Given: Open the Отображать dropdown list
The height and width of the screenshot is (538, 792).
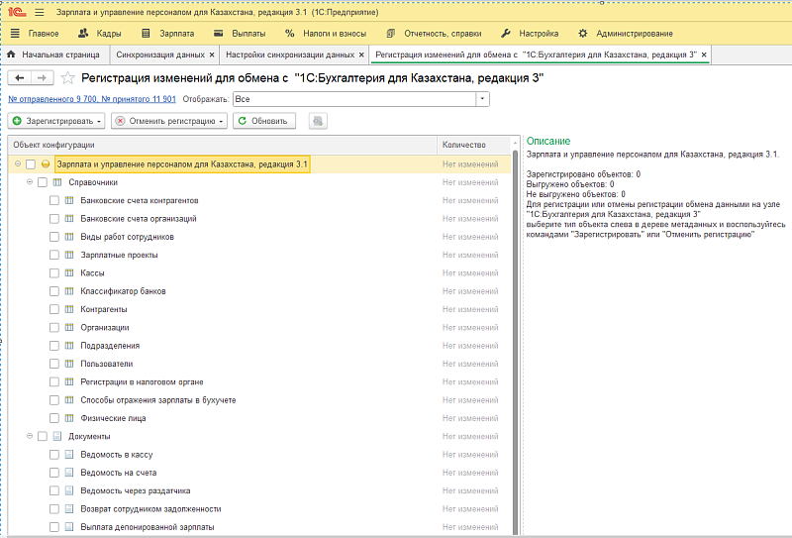Looking at the screenshot, I should (482, 99).
